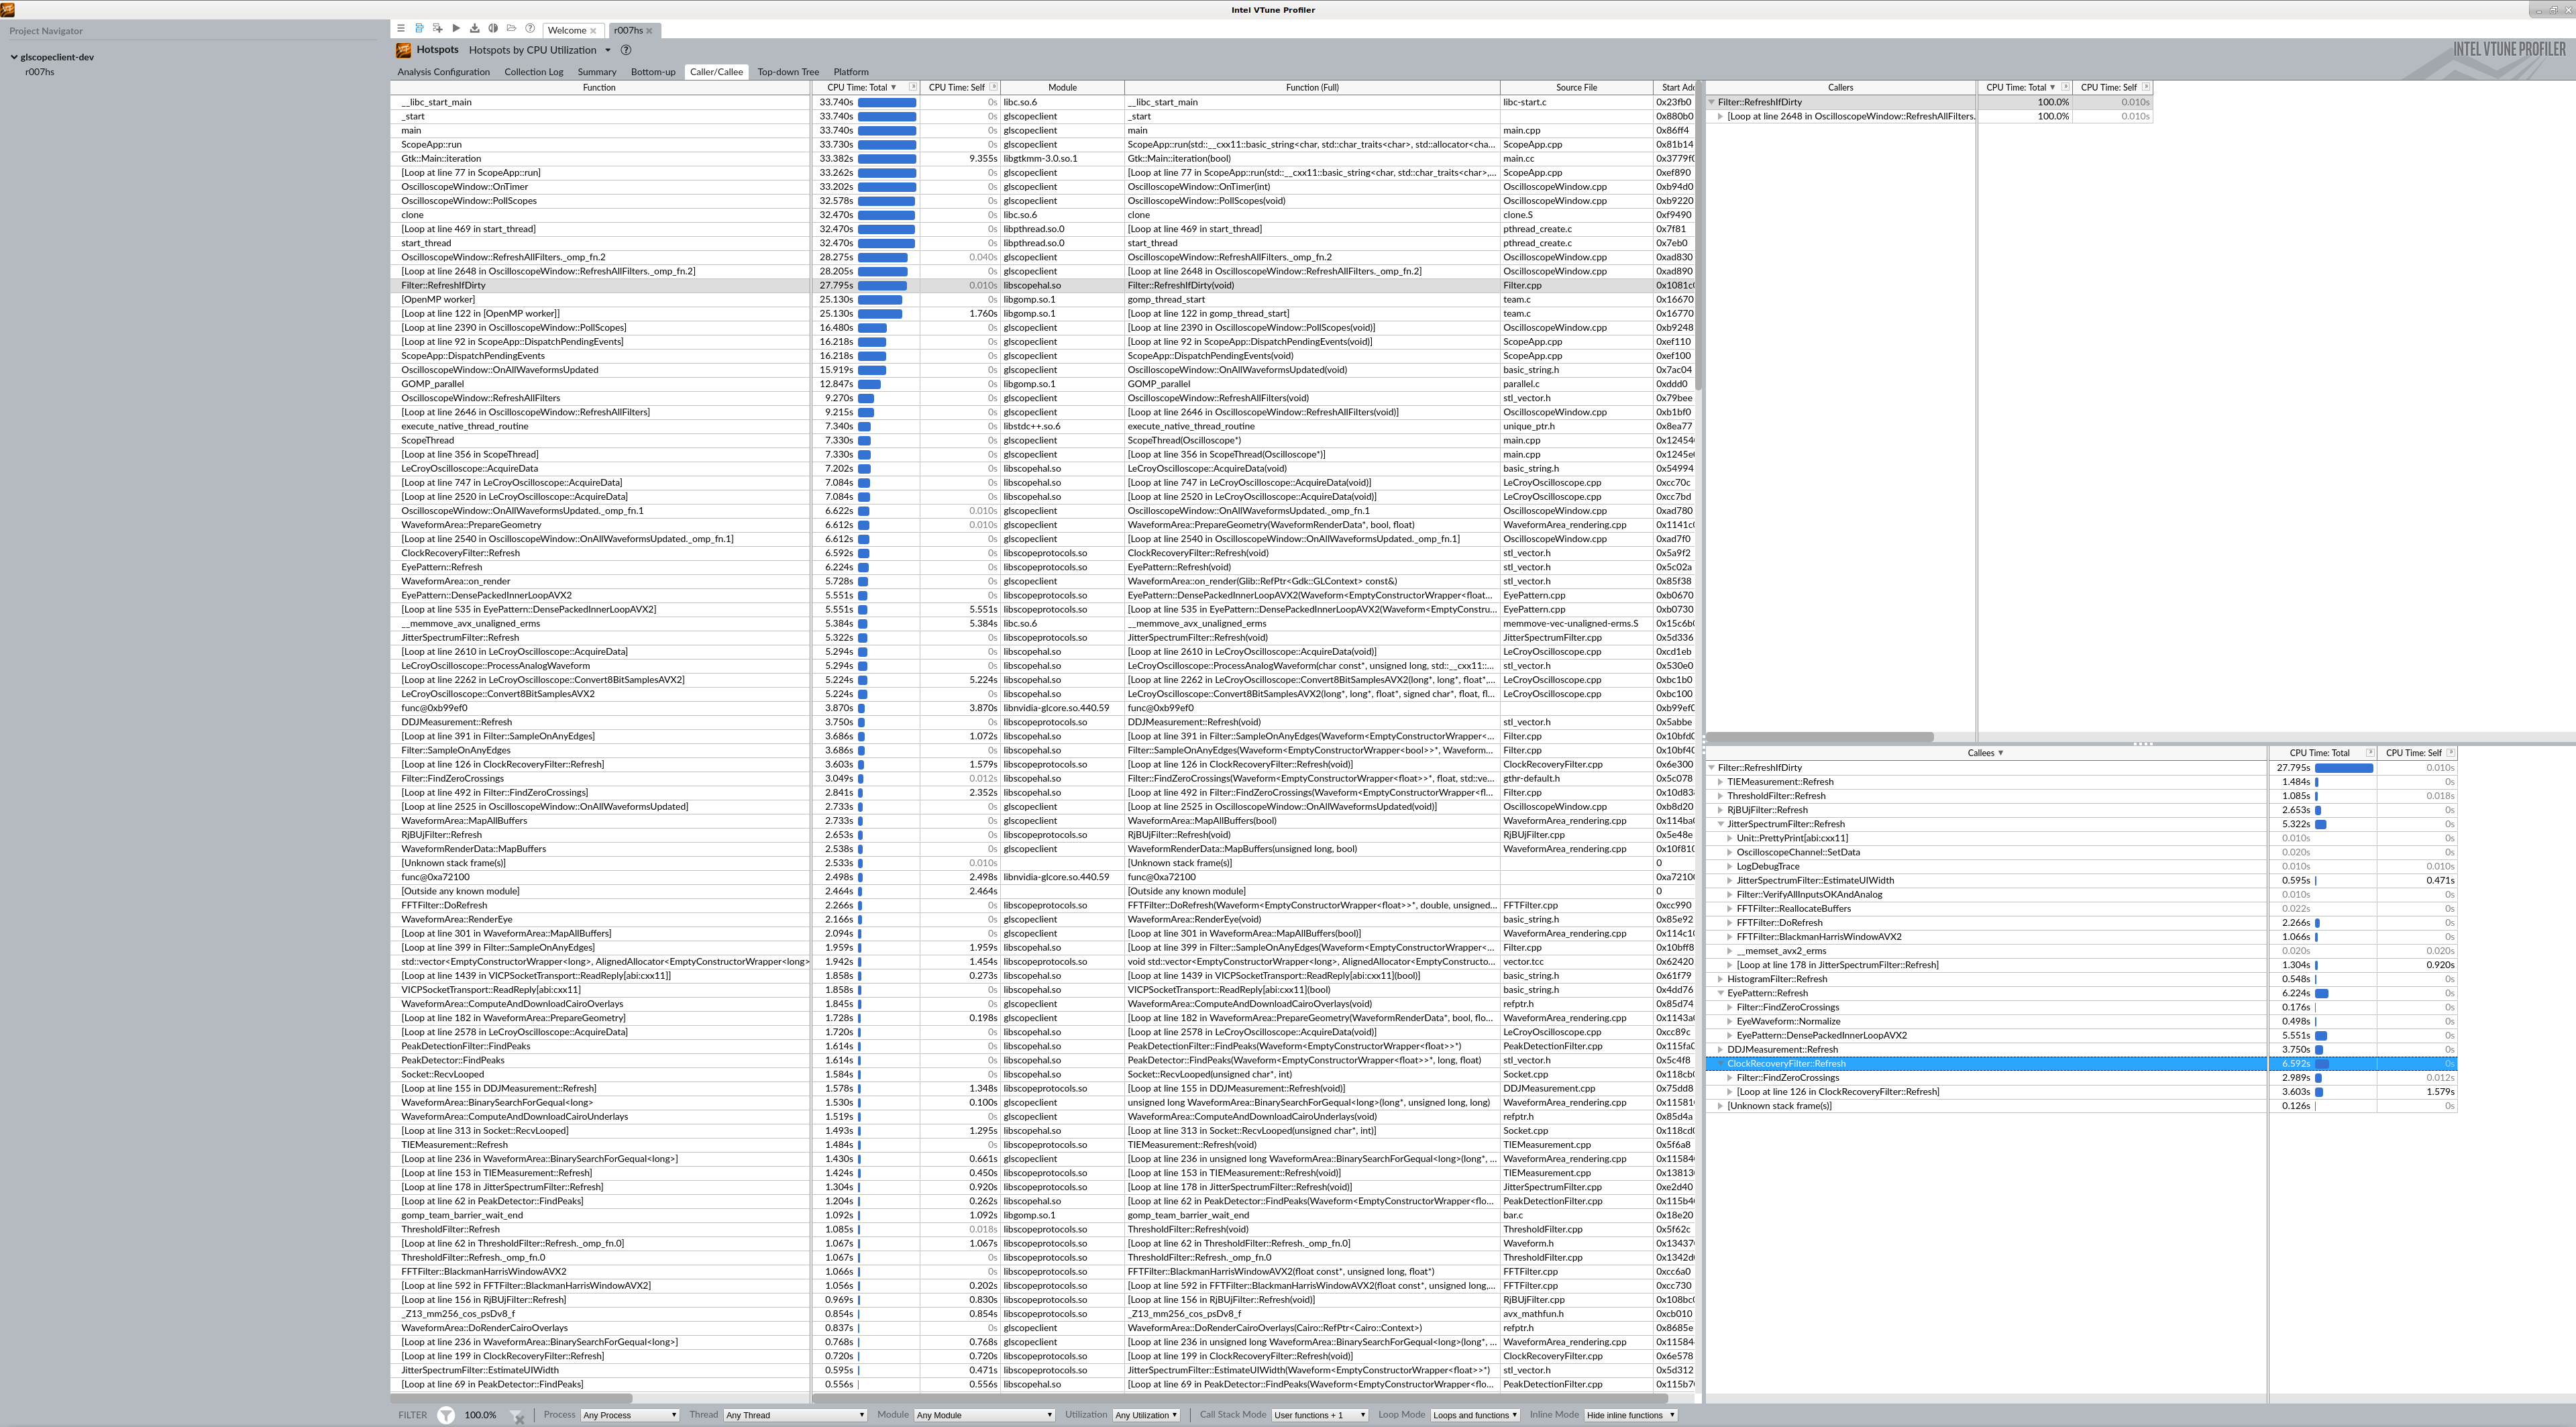Image resolution: width=2576 pixels, height=1427 pixels.
Task: Click the Import Result download icon
Action: [x=474, y=29]
